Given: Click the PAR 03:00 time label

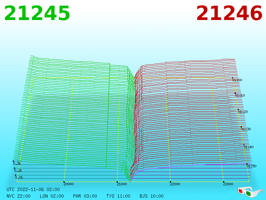Looking at the screenshot, I should point(85,196).
